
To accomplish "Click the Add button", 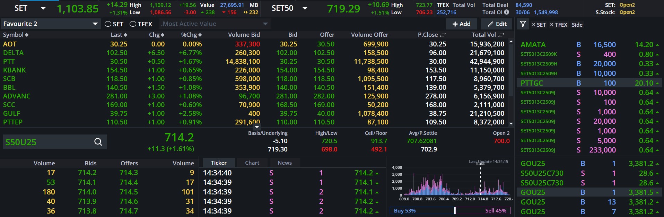I will point(461,24).
